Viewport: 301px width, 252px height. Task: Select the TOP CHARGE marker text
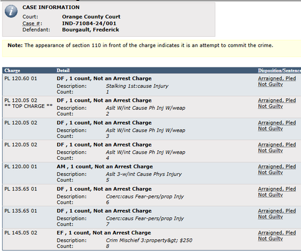point(28,106)
